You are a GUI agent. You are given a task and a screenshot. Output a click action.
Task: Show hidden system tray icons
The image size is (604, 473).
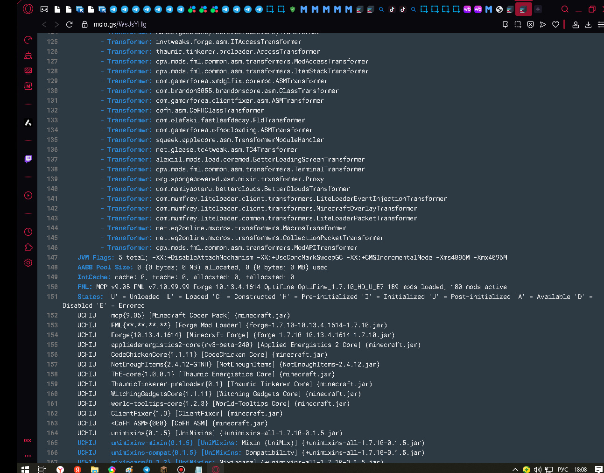click(x=515, y=469)
